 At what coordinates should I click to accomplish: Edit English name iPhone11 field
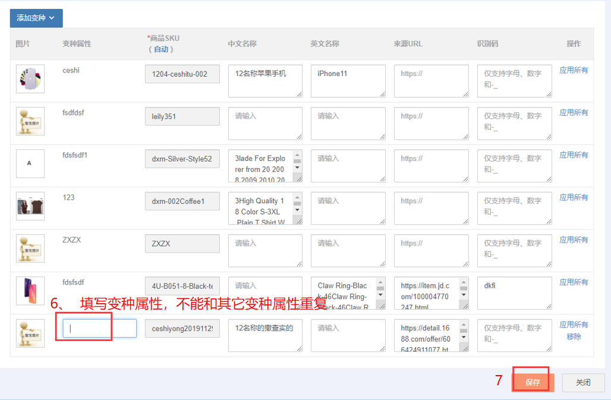[x=348, y=81]
